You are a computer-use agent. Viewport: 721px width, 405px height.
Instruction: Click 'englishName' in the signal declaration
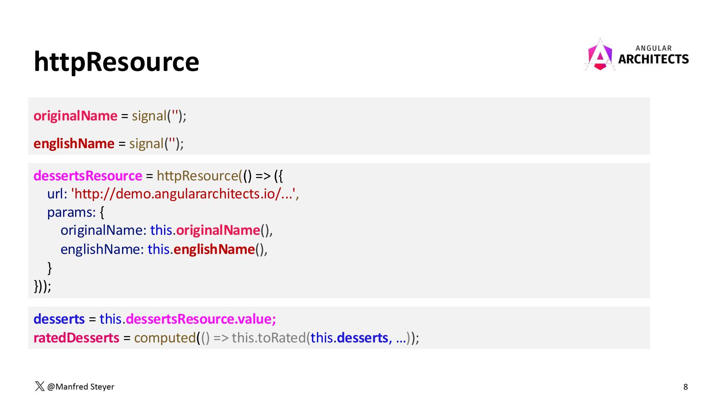point(74,144)
